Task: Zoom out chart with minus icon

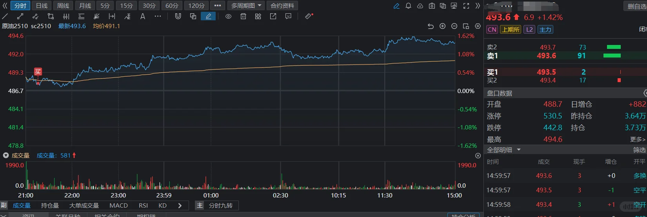Action: [454, 26]
